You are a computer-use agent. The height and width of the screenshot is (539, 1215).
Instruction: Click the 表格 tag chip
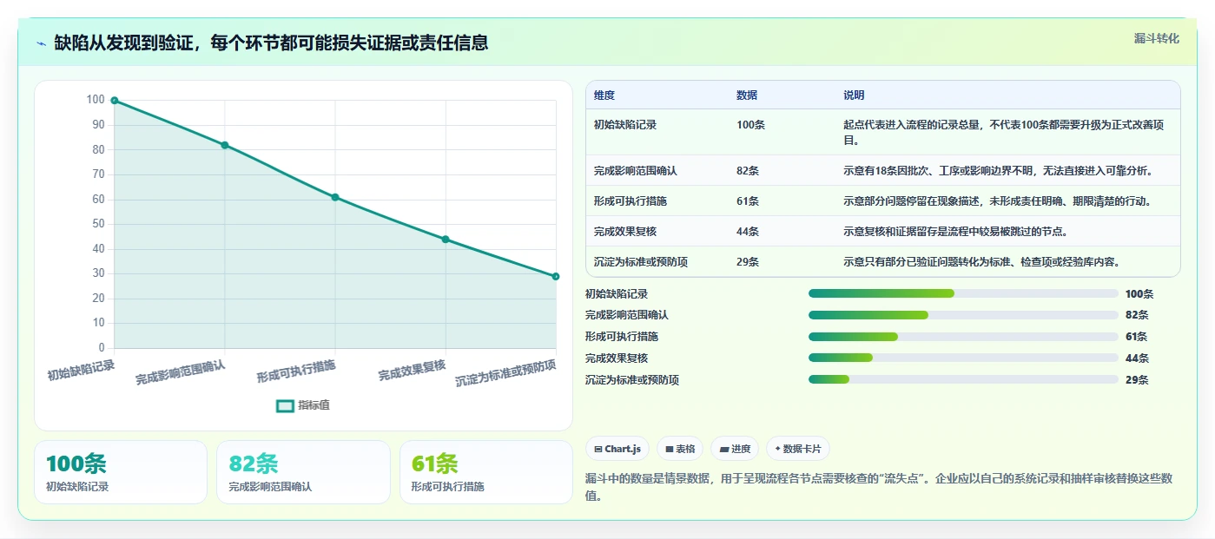tap(680, 449)
